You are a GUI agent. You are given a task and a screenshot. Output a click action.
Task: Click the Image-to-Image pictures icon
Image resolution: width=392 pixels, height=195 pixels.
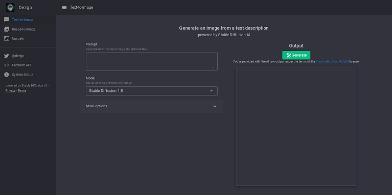click(x=7, y=29)
